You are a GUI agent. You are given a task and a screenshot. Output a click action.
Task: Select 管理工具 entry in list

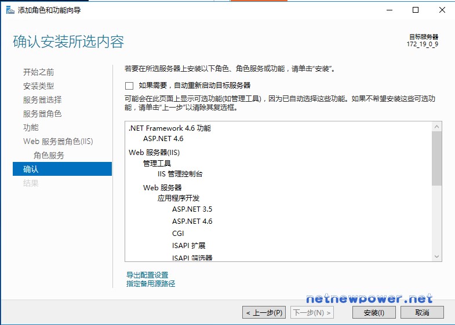[157, 164]
